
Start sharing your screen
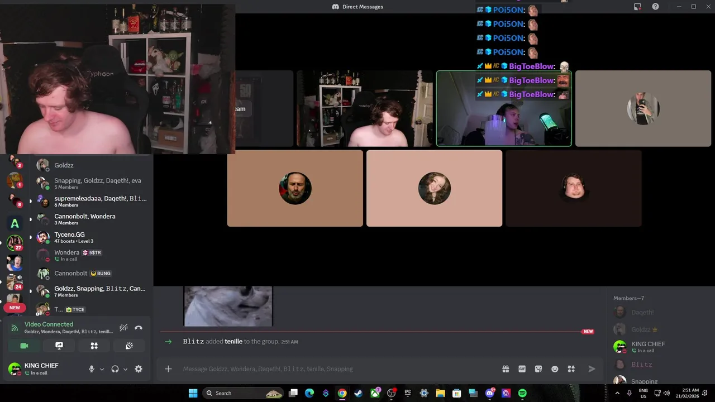click(x=59, y=346)
